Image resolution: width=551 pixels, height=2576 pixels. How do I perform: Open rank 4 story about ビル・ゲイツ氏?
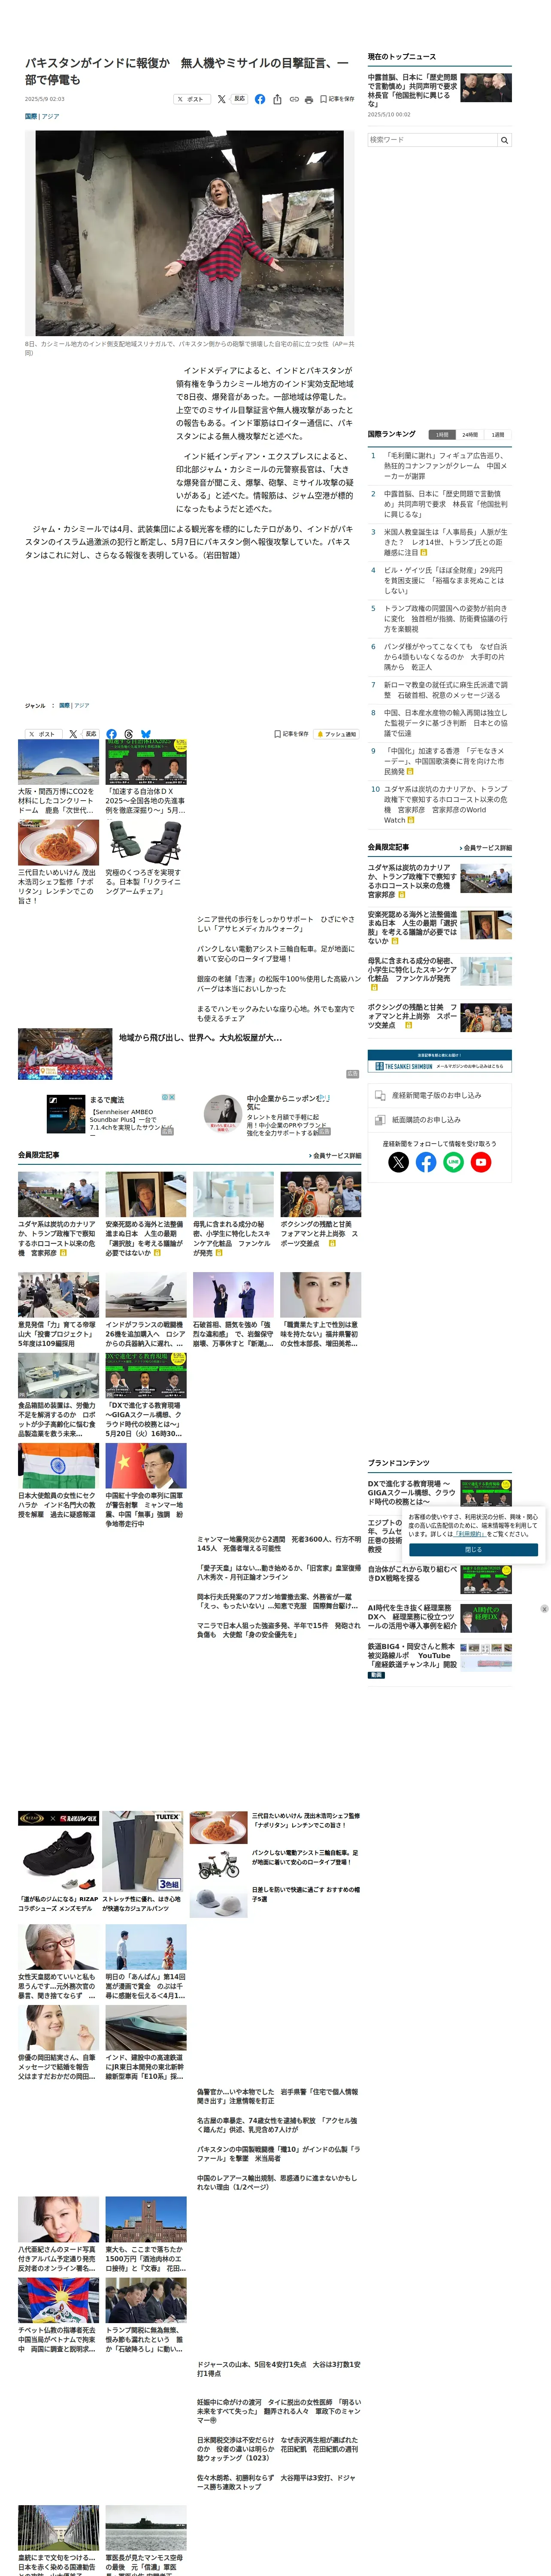pyautogui.click(x=446, y=580)
